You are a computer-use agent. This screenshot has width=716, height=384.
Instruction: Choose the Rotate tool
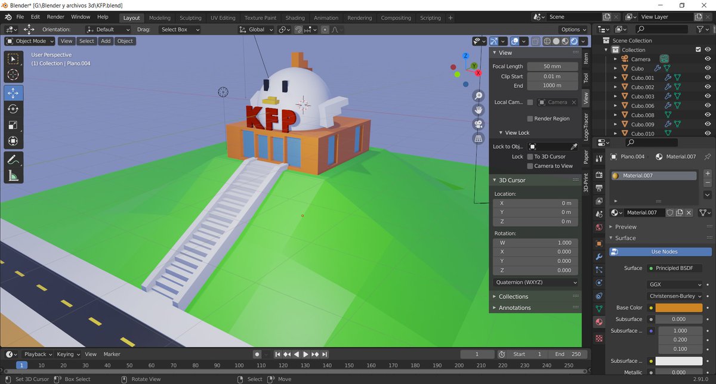point(14,109)
